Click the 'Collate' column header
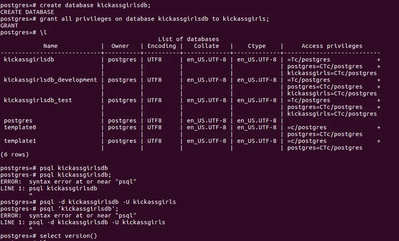 coord(206,46)
